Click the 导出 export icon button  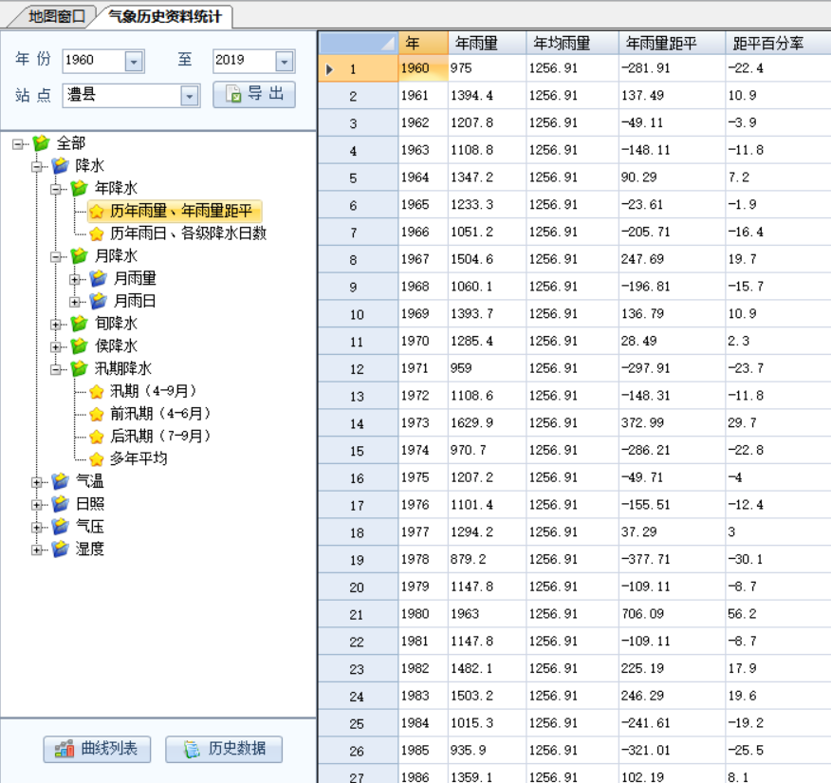coord(231,95)
